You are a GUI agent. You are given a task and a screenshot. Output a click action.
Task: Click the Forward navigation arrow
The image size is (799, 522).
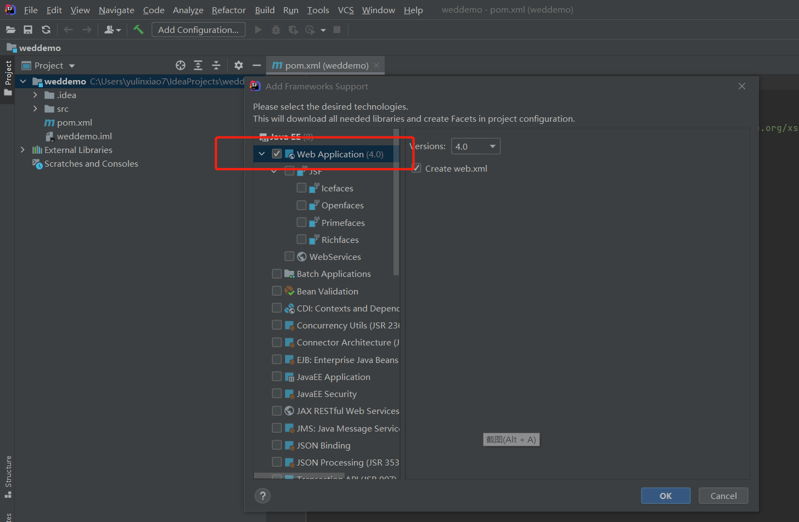pos(87,30)
